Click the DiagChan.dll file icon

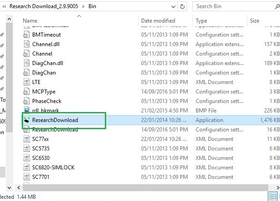coord(27,63)
